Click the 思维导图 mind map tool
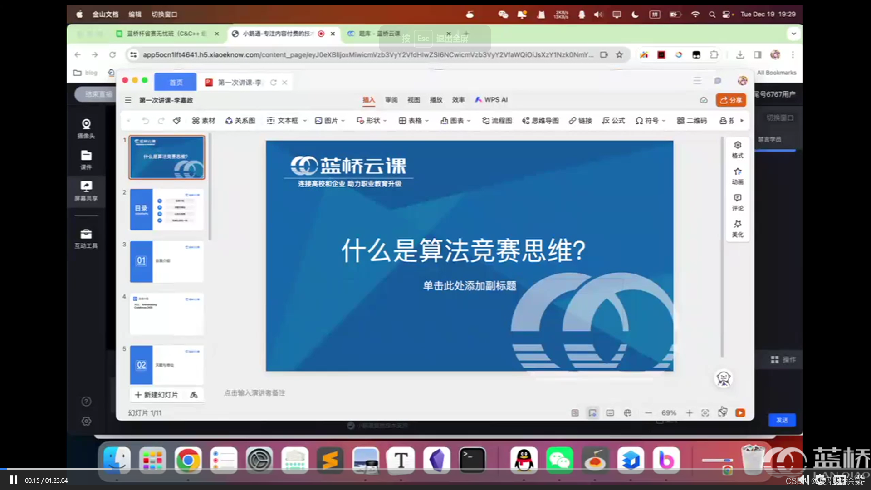 point(540,120)
